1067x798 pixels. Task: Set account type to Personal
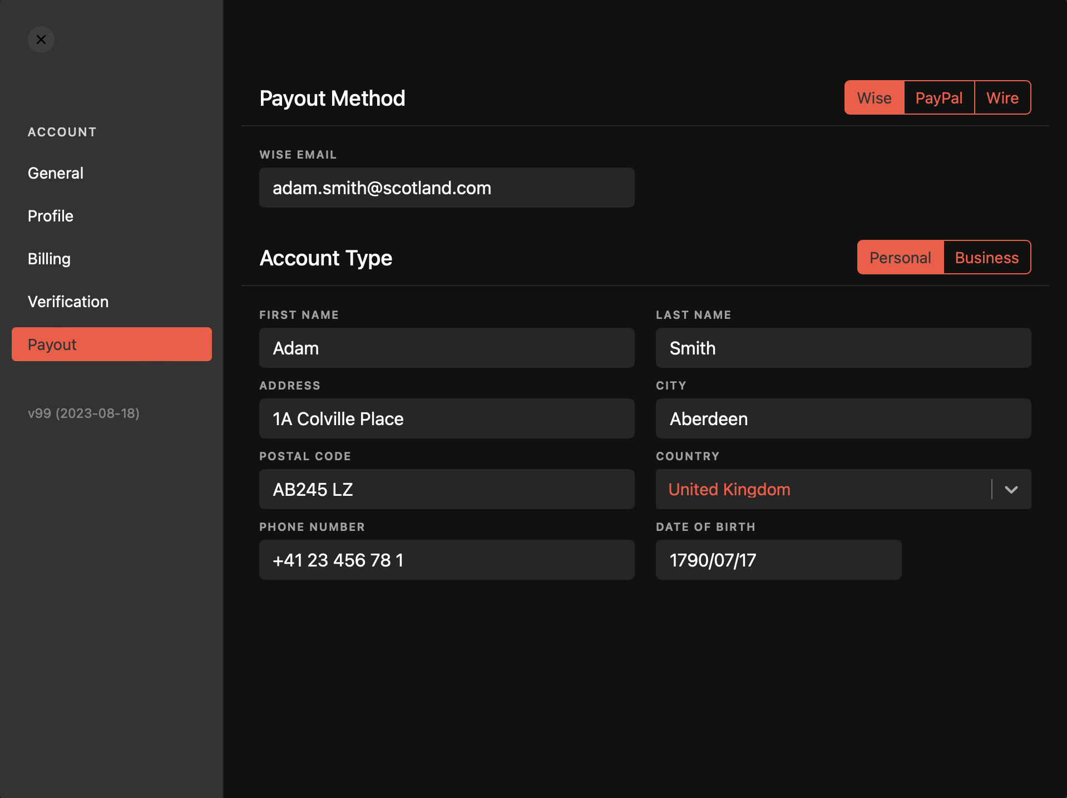click(900, 258)
